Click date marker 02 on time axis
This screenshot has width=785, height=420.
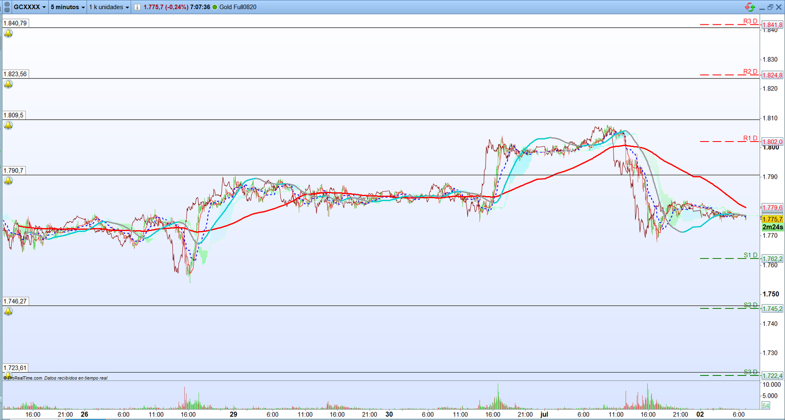pos(700,414)
